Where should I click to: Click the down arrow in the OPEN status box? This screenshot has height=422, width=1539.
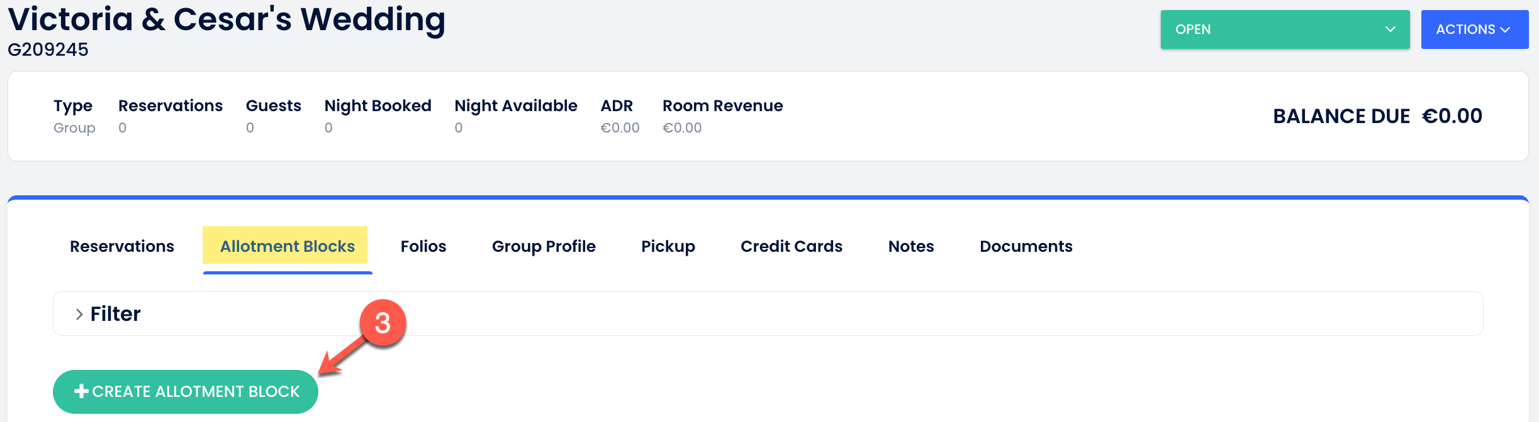(1391, 30)
